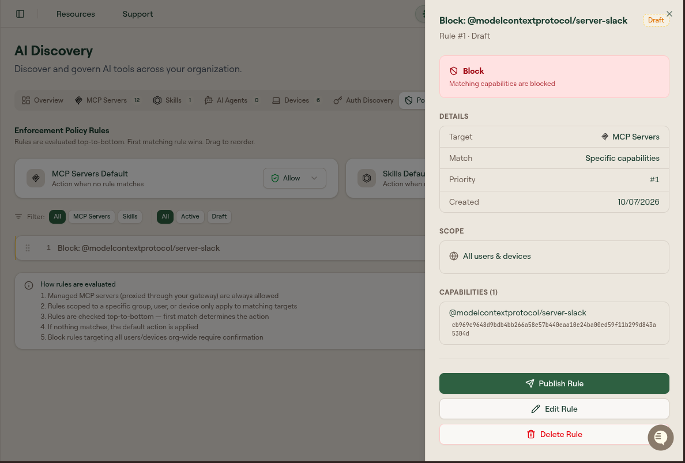
Task: Click the Overview grid icon
Action: (26, 100)
